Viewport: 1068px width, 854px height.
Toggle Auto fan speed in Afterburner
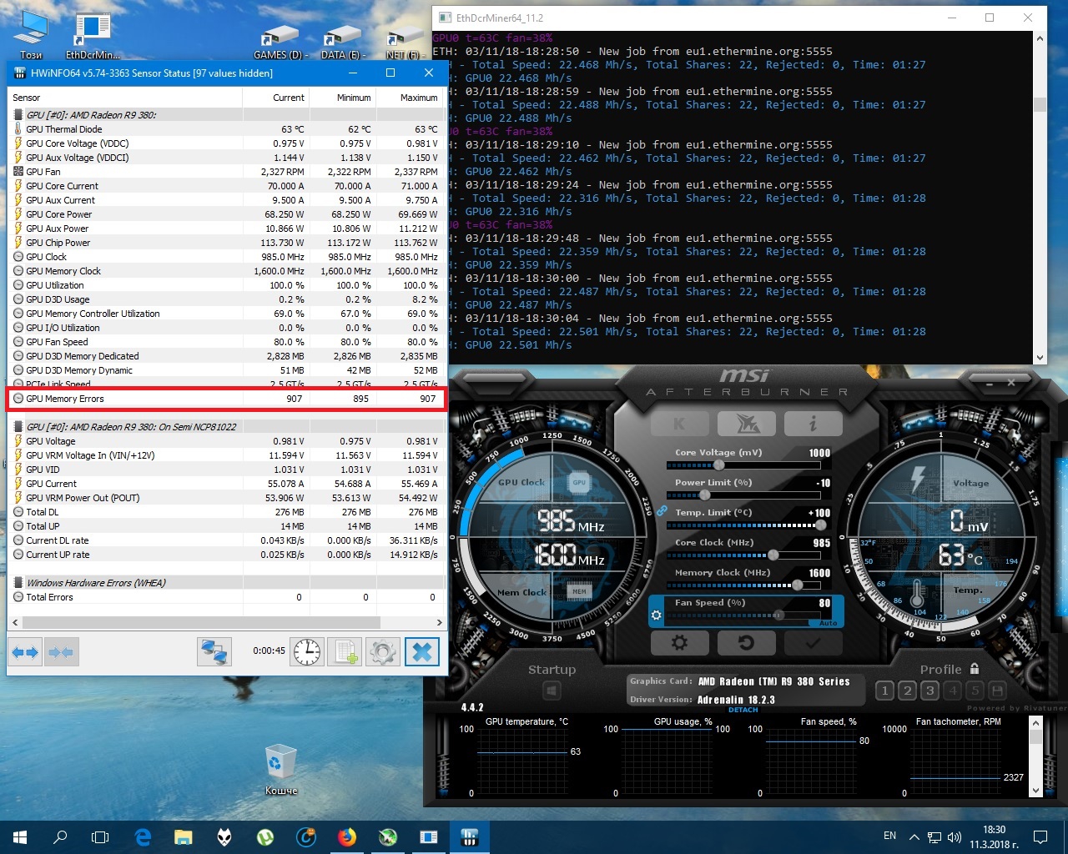click(x=828, y=623)
